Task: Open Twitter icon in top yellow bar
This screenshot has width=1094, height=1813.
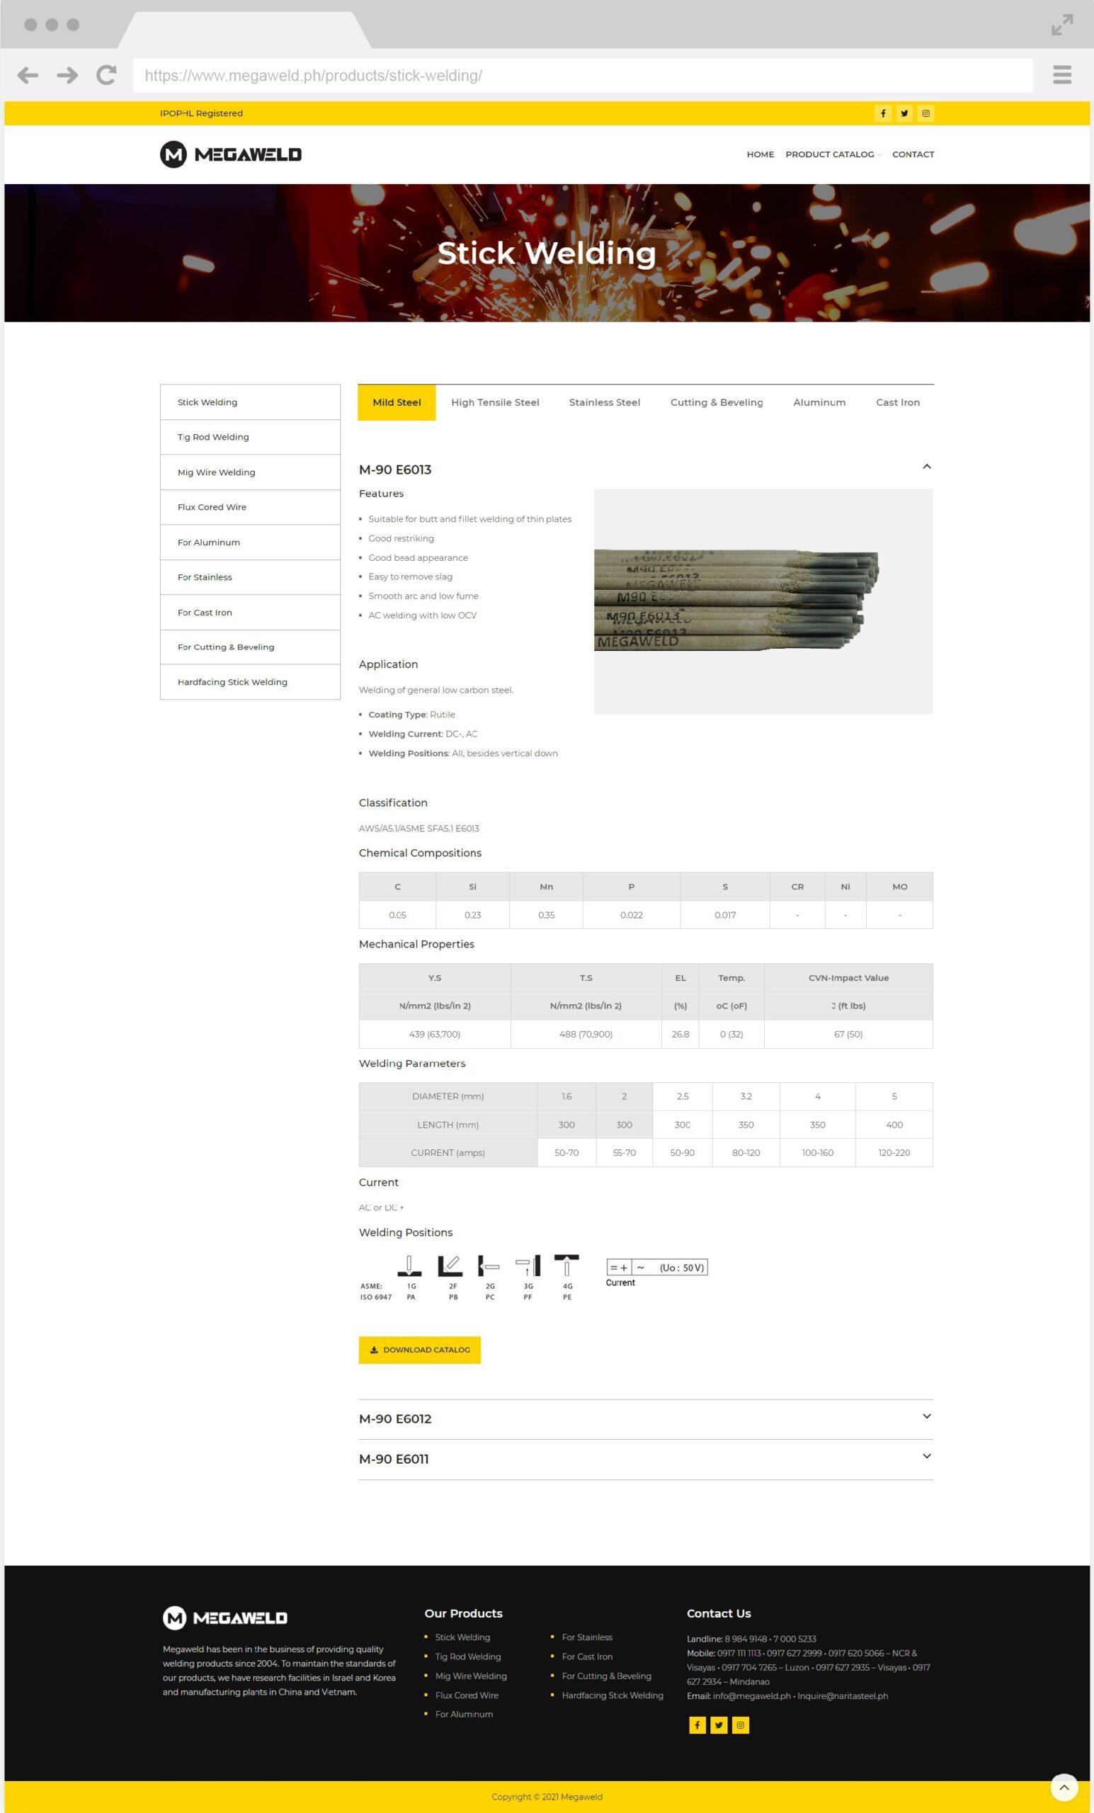Action: coord(904,113)
